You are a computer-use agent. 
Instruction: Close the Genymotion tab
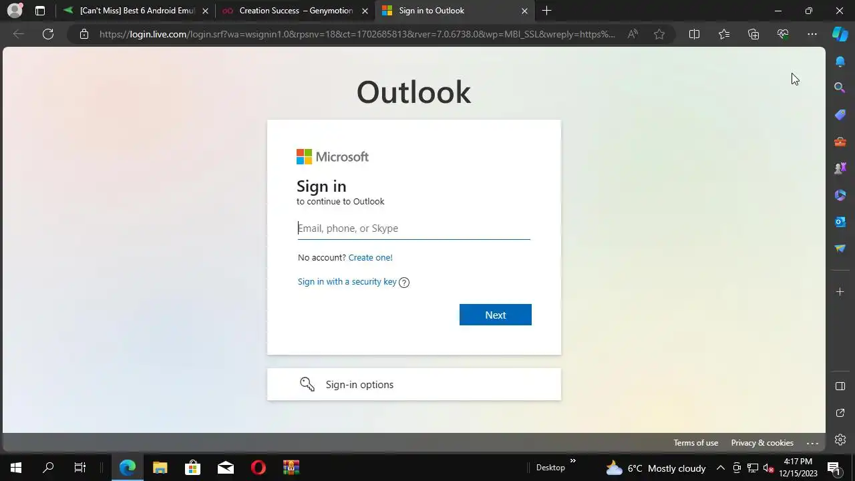click(365, 11)
